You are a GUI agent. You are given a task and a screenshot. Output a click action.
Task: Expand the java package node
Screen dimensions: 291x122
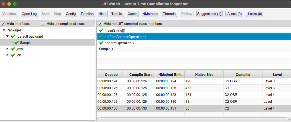(7, 49)
